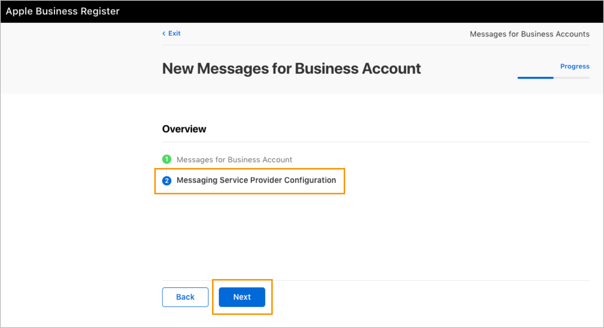Click the Exit back chevron icon
This screenshot has width=604, height=328.
coord(164,34)
